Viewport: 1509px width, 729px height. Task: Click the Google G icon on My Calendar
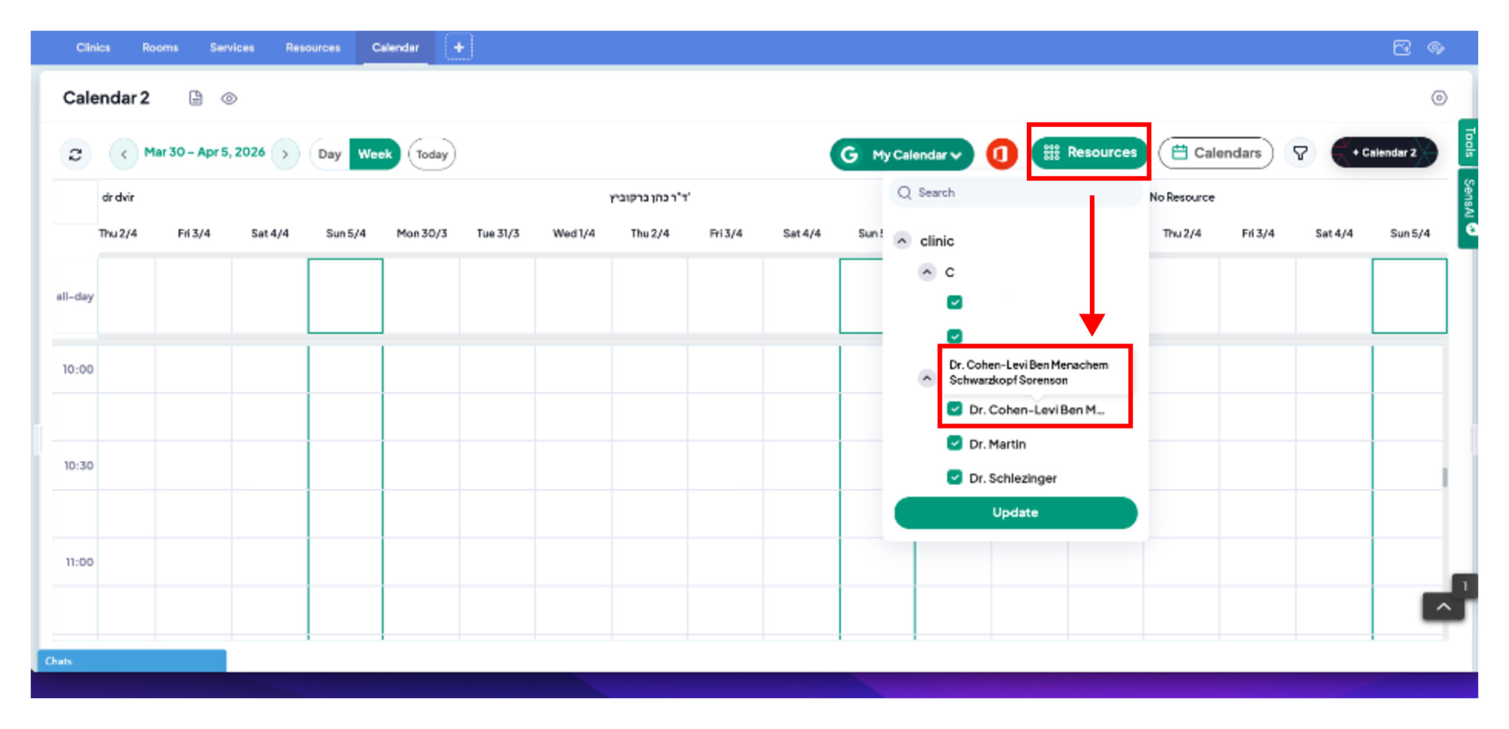pyautogui.click(x=849, y=154)
